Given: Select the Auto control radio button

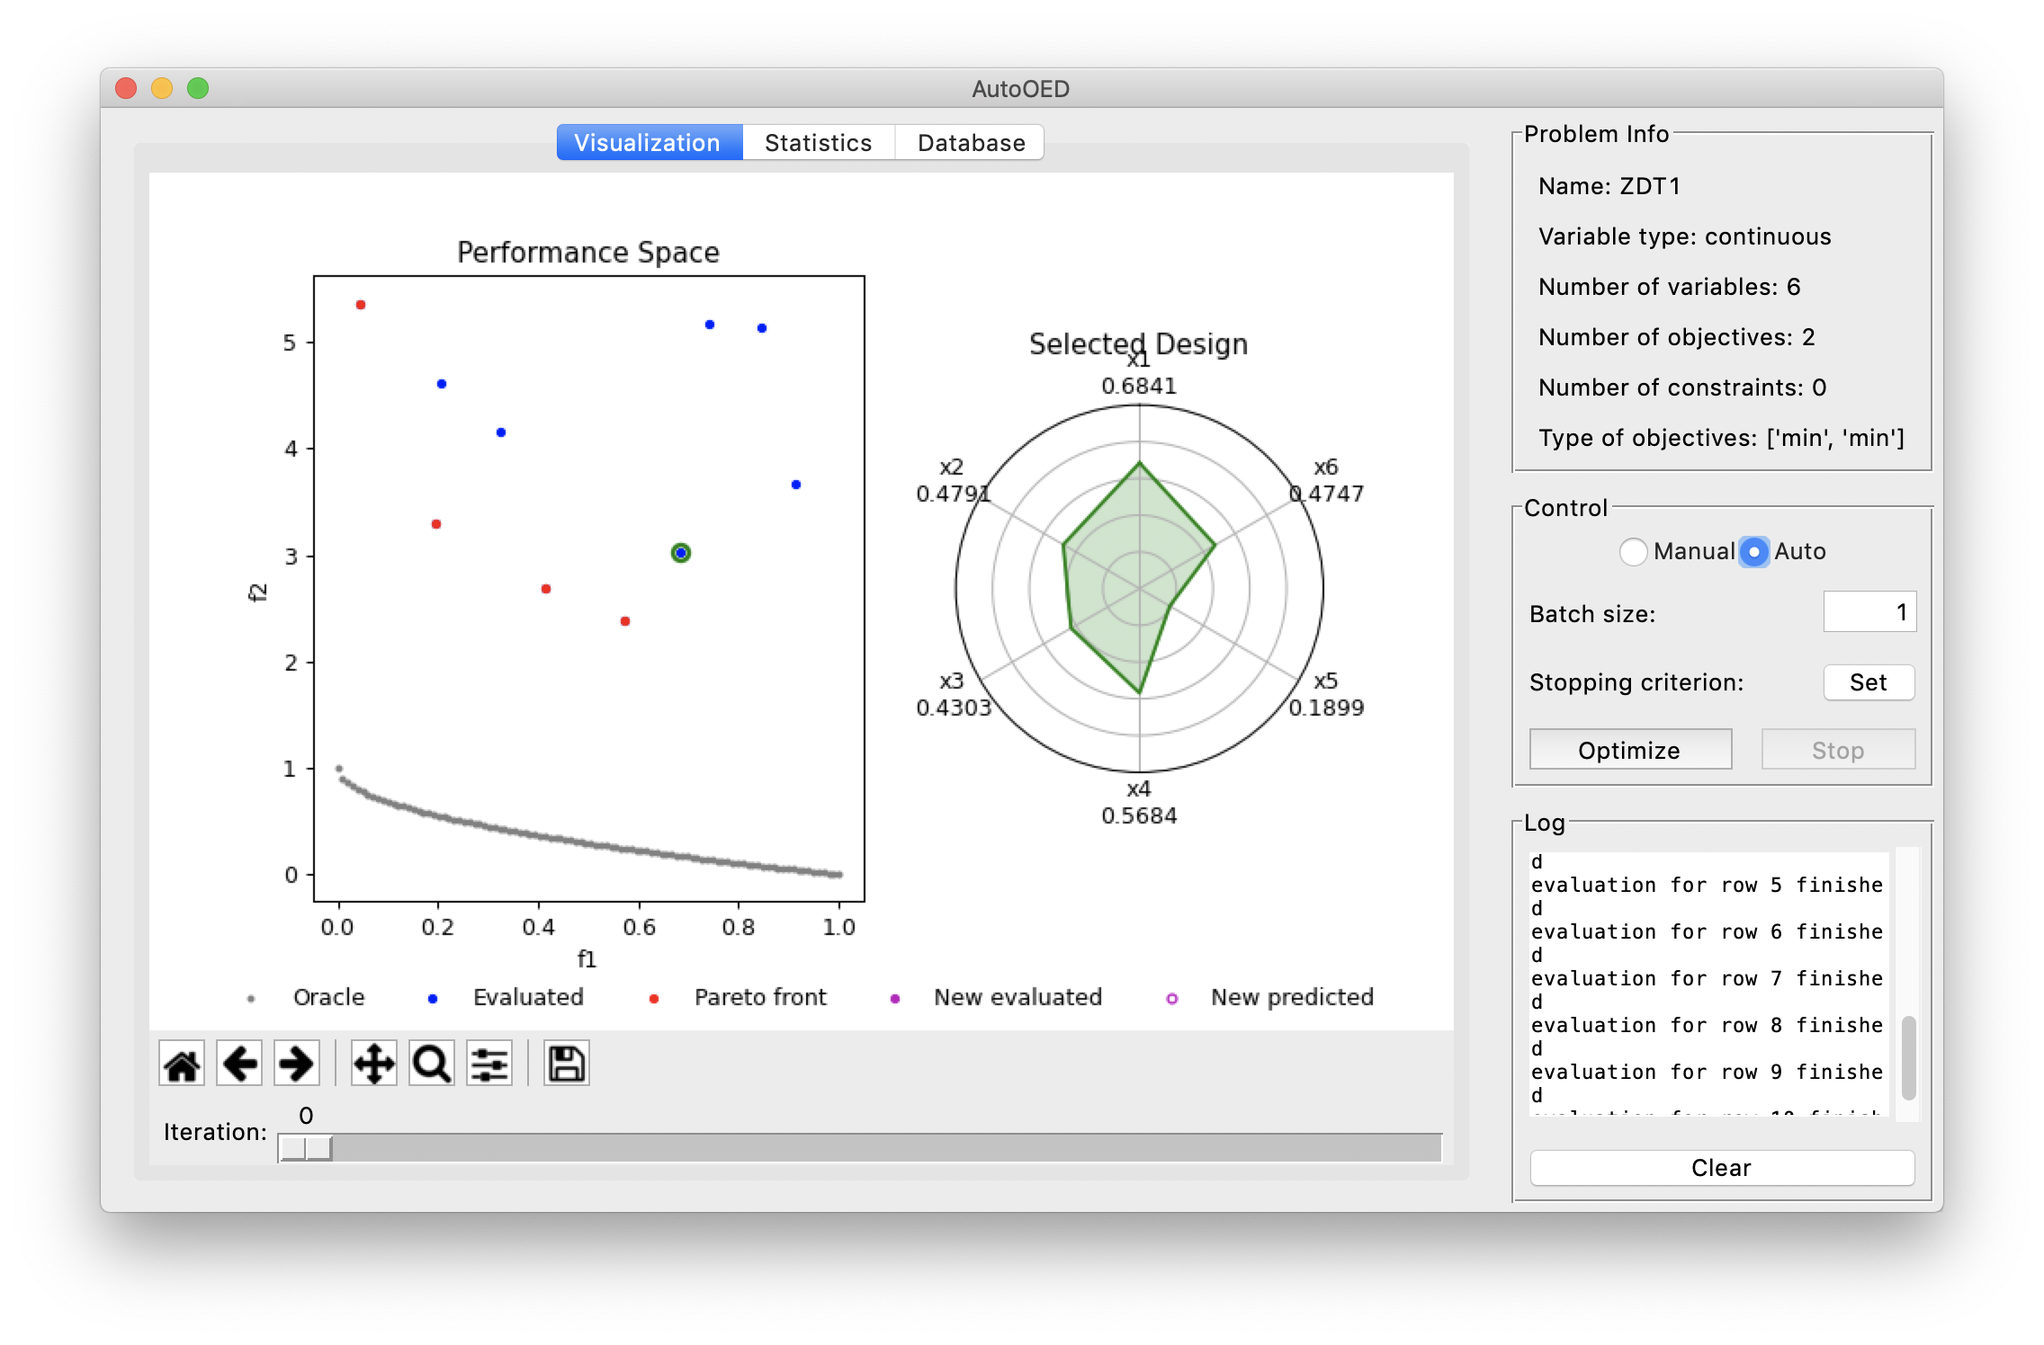Looking at the screenshot, I should 1753,551.
